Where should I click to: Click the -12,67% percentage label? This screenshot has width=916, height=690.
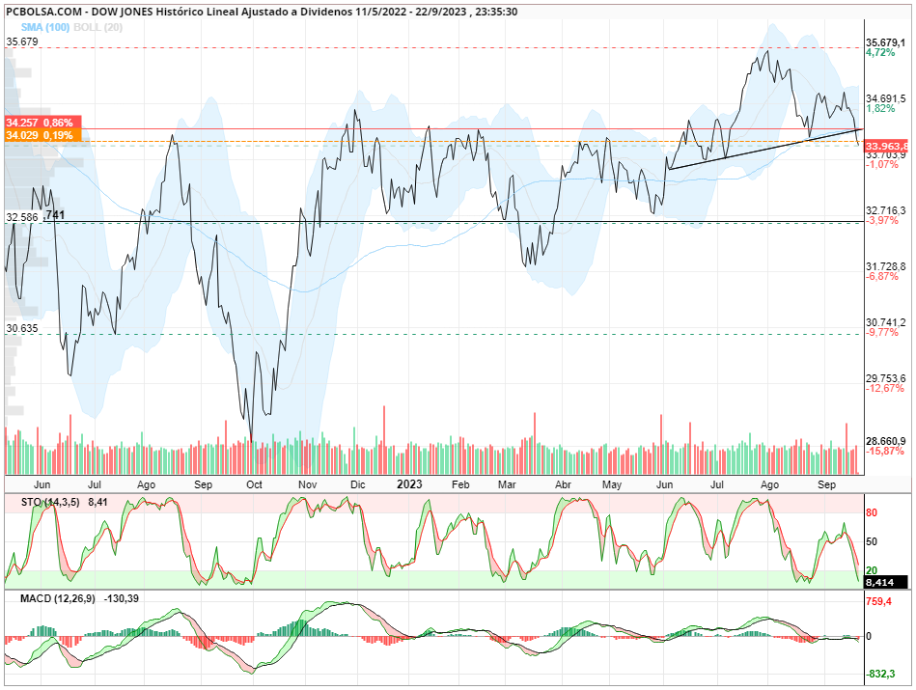(x=884, y=388)
